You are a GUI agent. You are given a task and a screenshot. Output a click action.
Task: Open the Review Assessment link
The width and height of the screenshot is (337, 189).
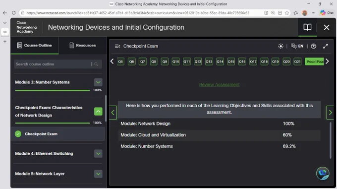[x=219, y=85]
